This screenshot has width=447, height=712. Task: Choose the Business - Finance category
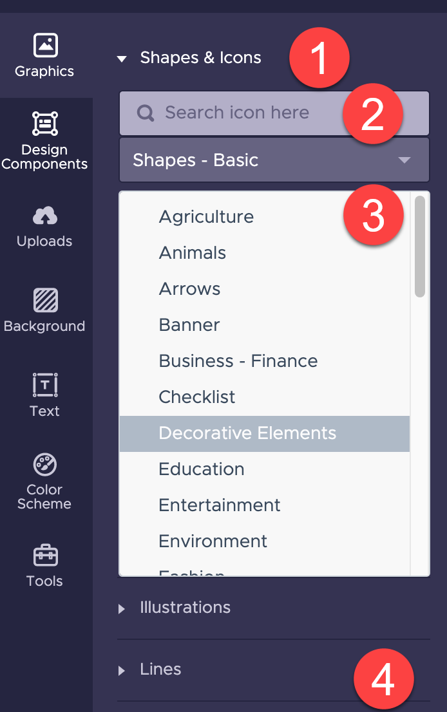238,361
